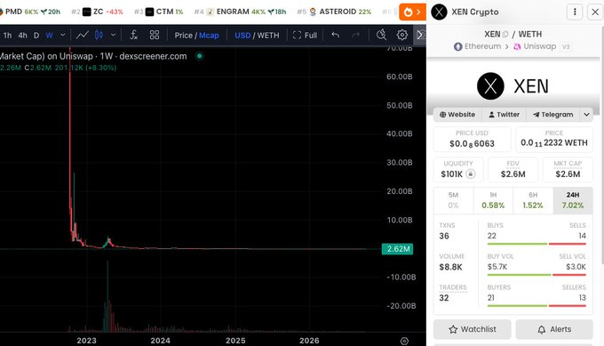The width and height of the screenshot is (604, 346).
Task: Select the 5M stats tab
Action: pyautogui.click(x=453, y=201)
